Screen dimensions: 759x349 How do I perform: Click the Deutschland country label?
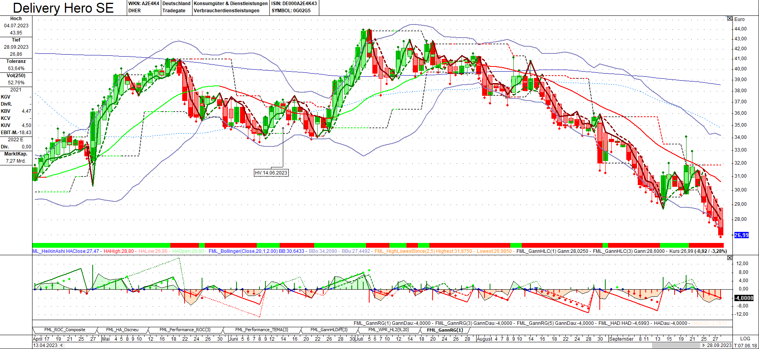click(177, 4)
